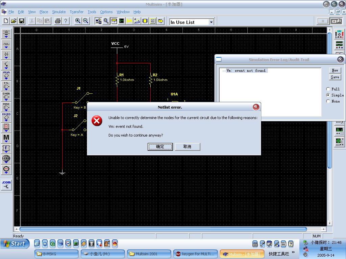The image size is (346, 259).
Task: Open the Tools menu
Action: tap(92, 12)
